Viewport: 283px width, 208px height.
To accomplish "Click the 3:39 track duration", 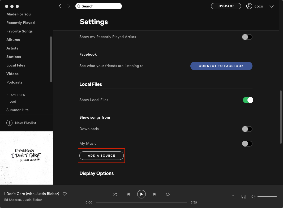I will point(194,202).
